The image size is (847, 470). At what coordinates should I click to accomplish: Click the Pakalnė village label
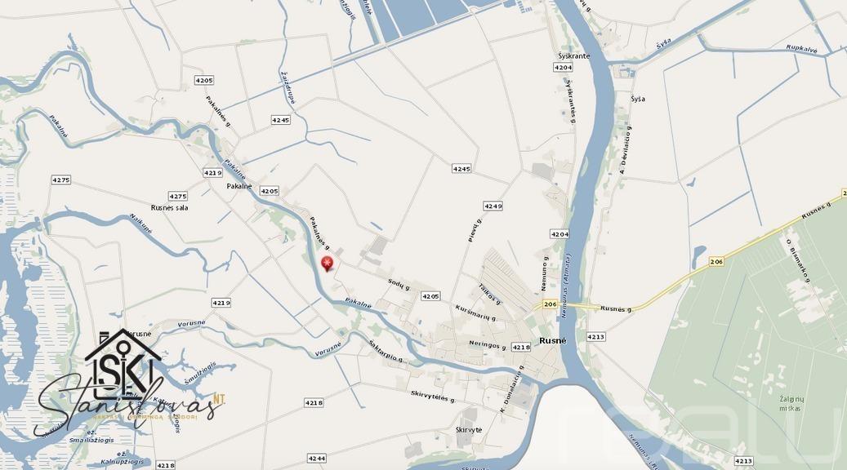tap(239, 186)
